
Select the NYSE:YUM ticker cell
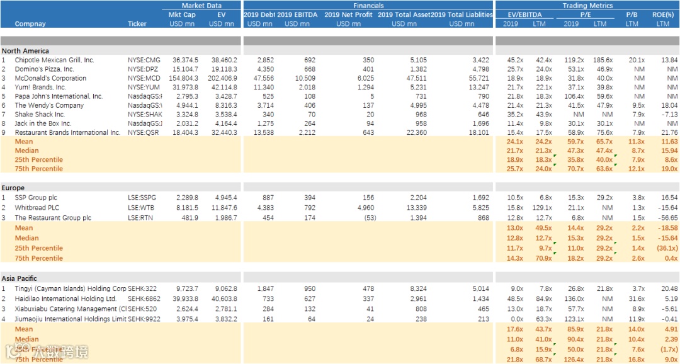coord(144,87)
